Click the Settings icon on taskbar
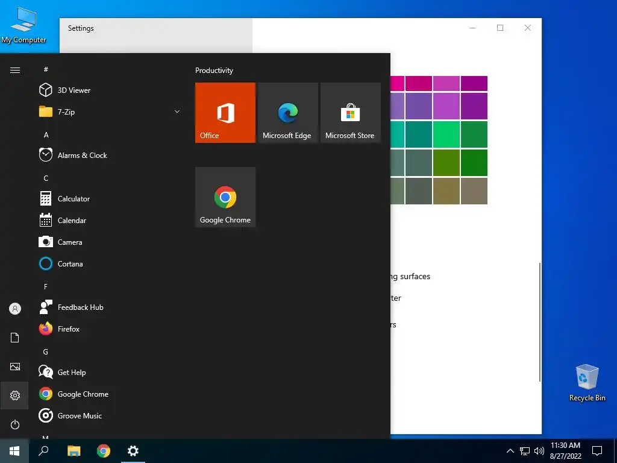 [133, 451]
